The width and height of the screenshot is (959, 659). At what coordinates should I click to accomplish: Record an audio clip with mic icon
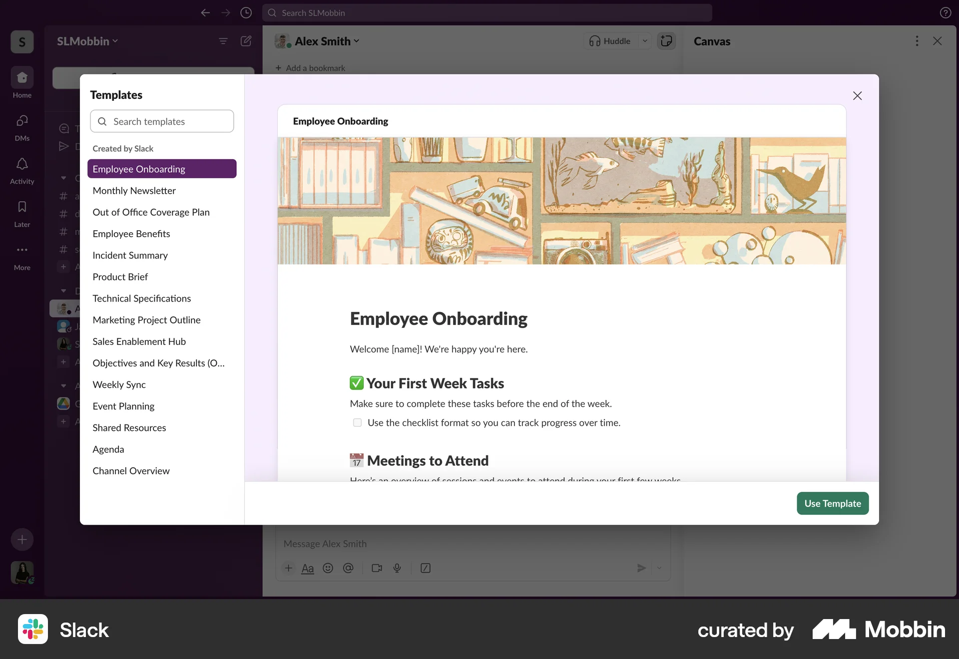[398, 568]
